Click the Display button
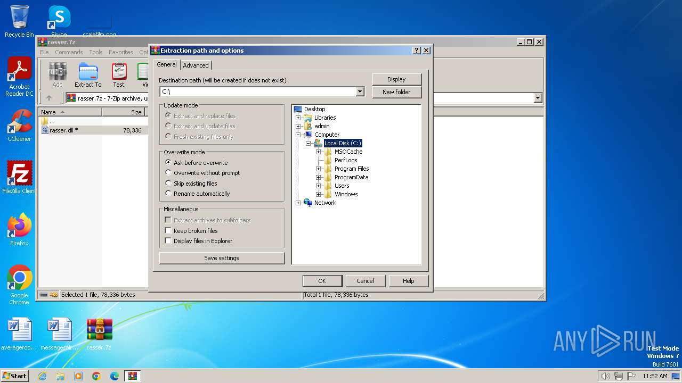 coord(396,79)
